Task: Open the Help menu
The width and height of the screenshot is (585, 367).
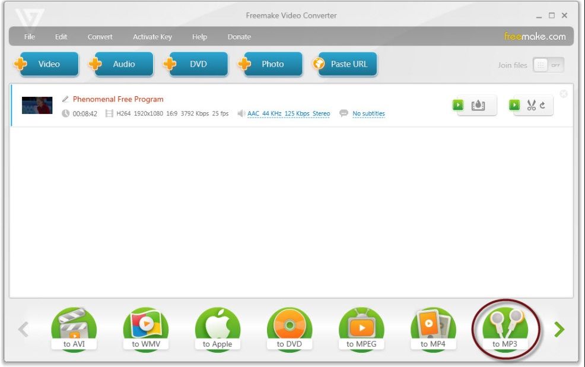Action: pyautogui.click(x=199, y=37)
